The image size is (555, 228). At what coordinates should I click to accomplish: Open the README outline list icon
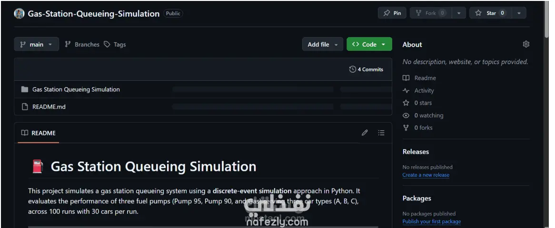[x=381, y=133]
